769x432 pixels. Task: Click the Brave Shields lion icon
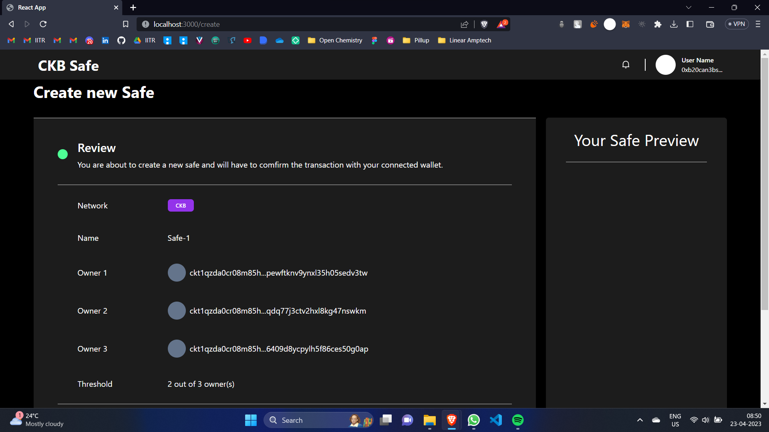point(484,24)
